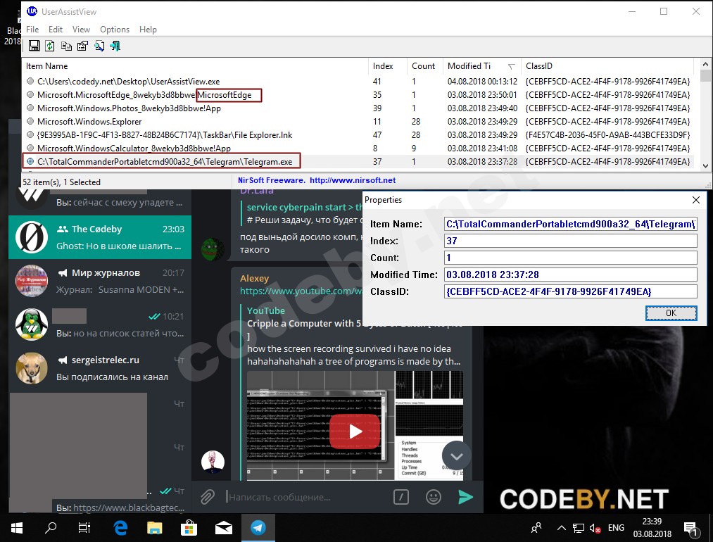The height and width of the screenshot is (542, 713).
Task: Click the bot commands slash icon
Action: pos(401,497)
